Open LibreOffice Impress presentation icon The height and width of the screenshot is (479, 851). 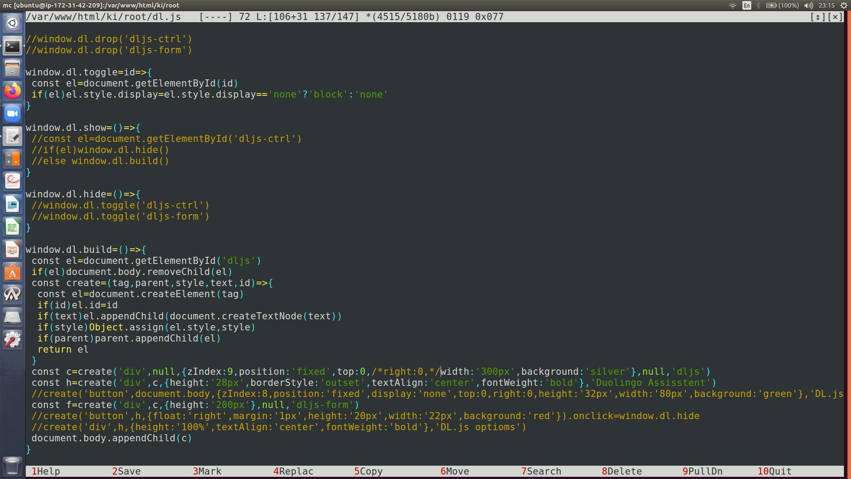(12, 250)
